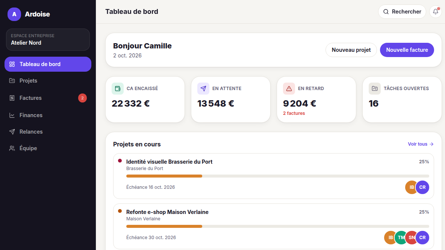
Task: Click the Brasserie du Port progress bar
Action: coord(277,176)
